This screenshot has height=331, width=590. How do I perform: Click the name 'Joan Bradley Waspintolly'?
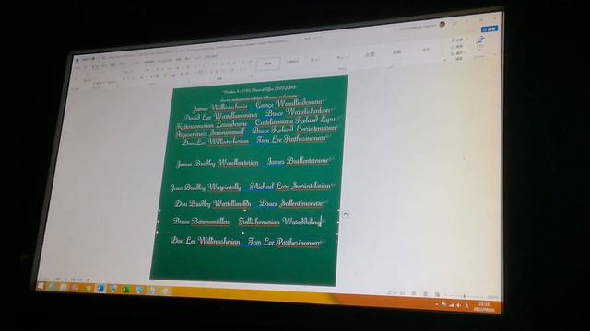click(x=206, y=187)
